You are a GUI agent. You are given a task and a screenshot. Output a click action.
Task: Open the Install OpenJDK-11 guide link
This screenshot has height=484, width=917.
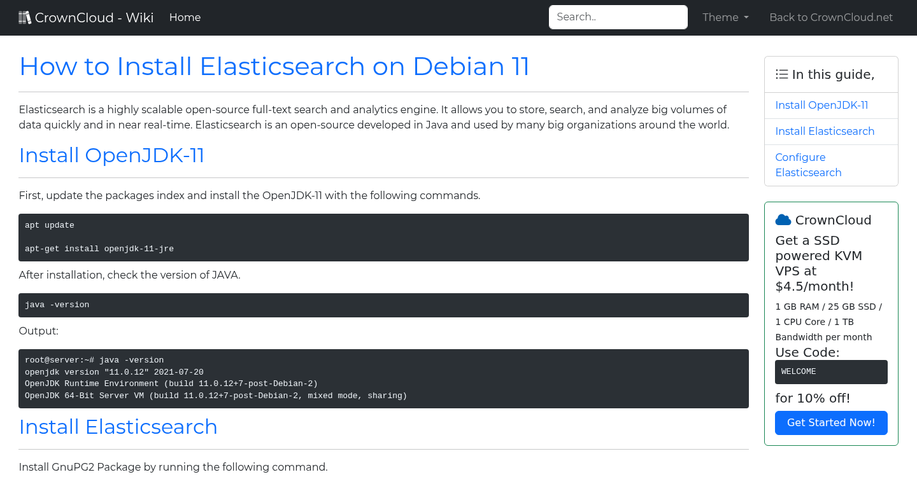pyautogui.click(x=821, y=105)
